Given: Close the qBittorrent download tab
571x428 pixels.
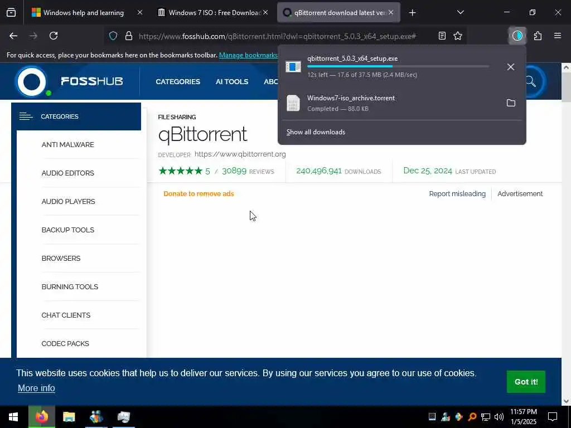Looking at the screenshot, I should pos(391,13).
